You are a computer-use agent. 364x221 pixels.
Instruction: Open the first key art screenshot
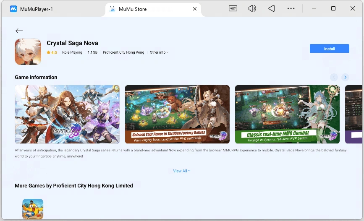[x=67, y=114]
